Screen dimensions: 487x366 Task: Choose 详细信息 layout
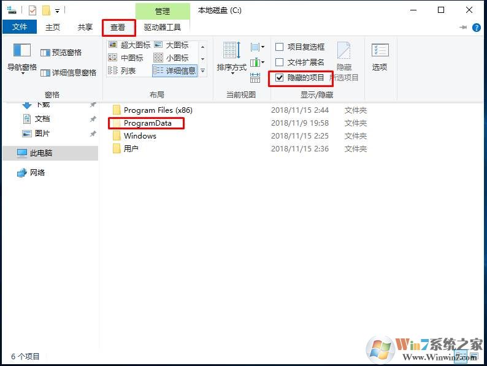point(175,71)
